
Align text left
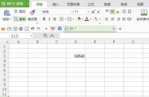coord(107,19)
